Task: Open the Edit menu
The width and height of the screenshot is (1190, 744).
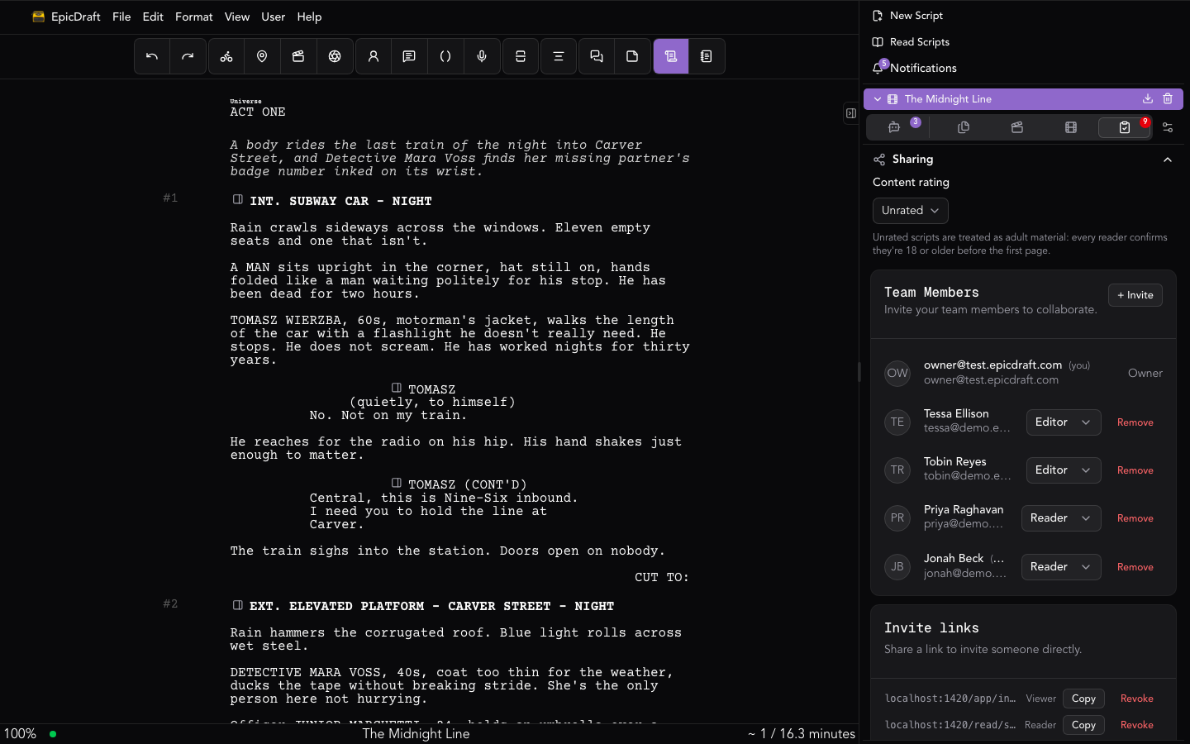Action: pos(153,17)
